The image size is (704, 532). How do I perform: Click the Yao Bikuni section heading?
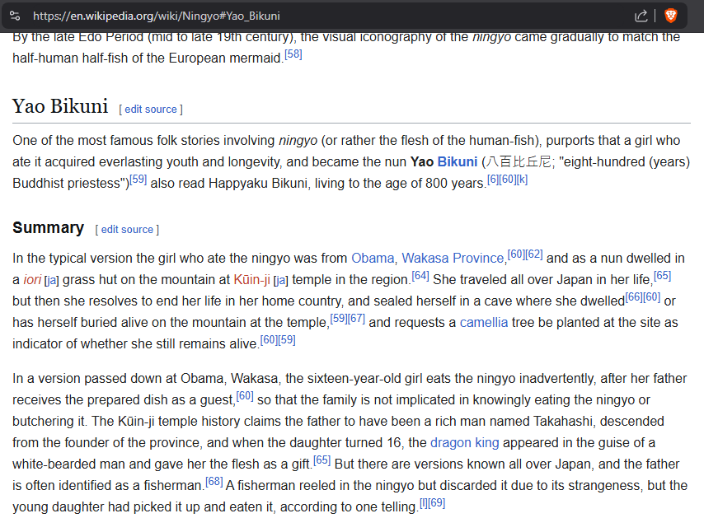[60, 106]
